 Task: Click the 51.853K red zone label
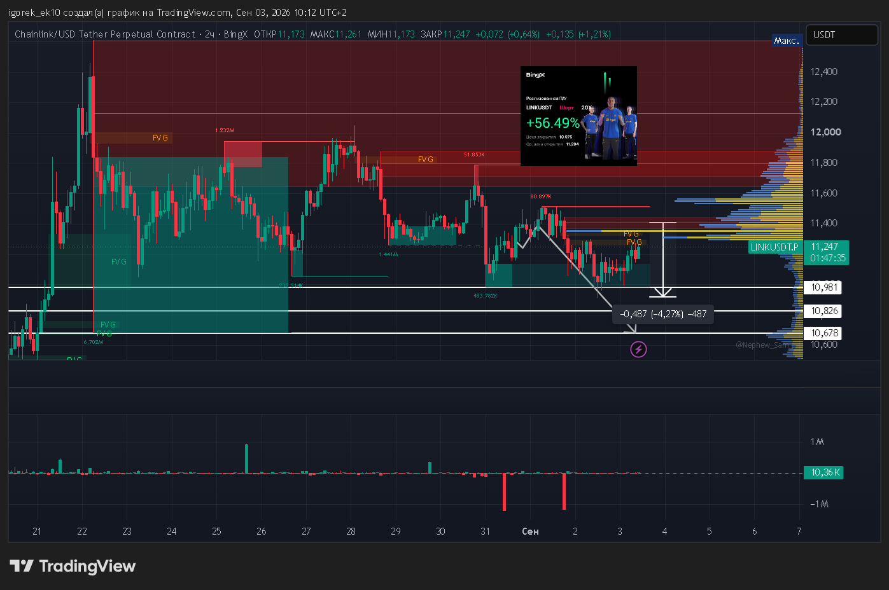474,154
